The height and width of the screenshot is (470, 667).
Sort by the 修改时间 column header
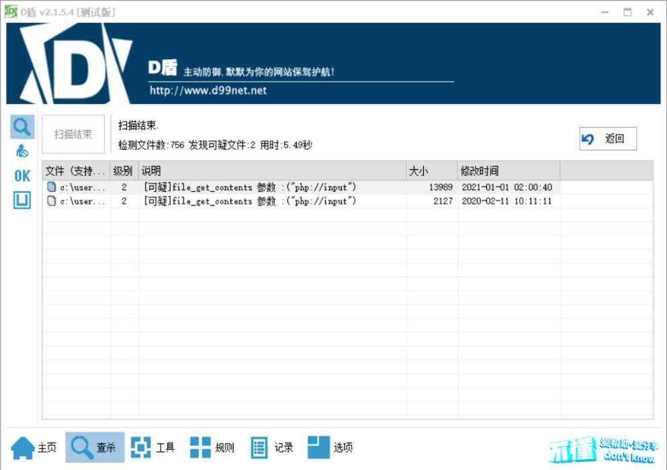508,171
